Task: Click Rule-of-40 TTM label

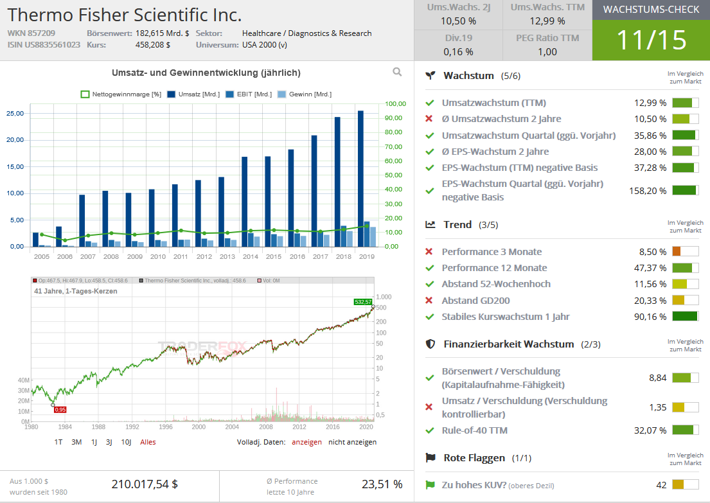Action: pyautogui.click(x=475, y=430)
